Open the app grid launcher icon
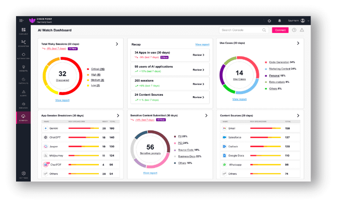This screenshot has width=338, height=206. click(21, 20)
